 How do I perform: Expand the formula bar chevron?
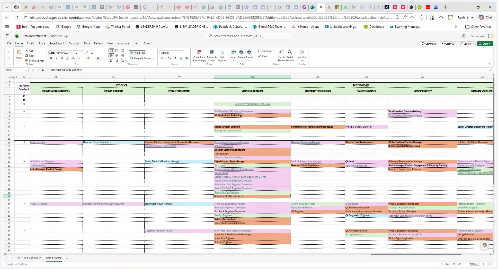pyautogui.click(x=490, y=70)
